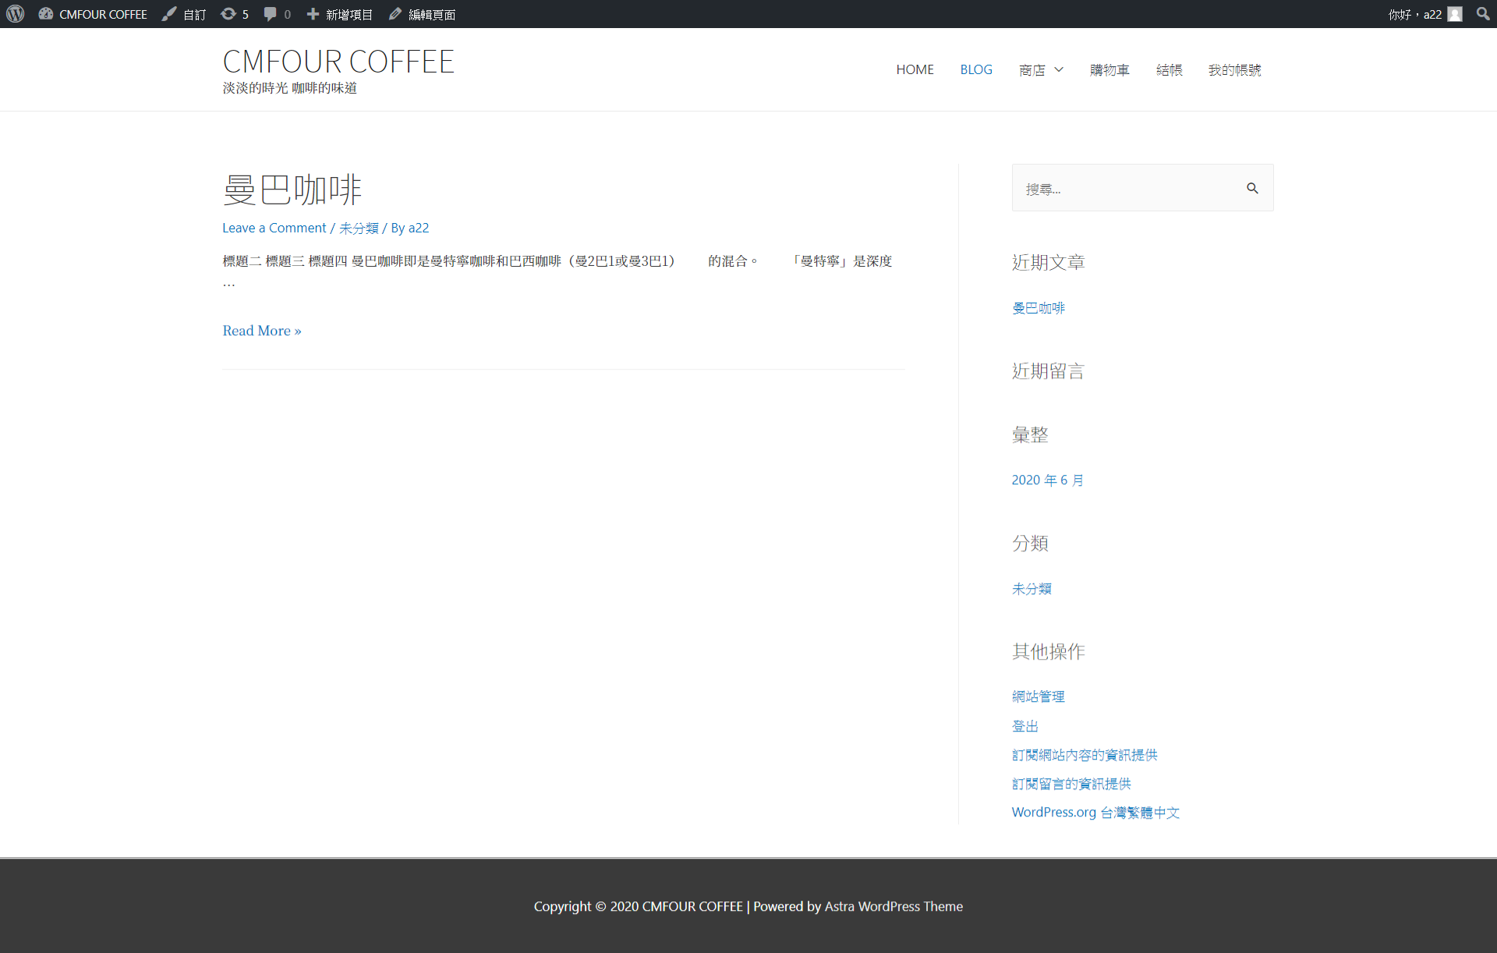Go to the 購物車 cart page
This screenshot has height=953, width=1497.
1109,70
